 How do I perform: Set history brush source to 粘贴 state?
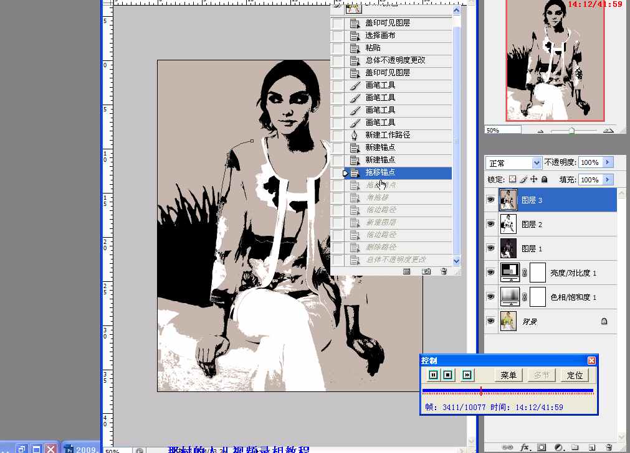[x=338, y=48]
